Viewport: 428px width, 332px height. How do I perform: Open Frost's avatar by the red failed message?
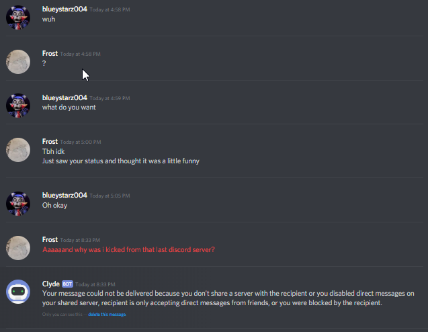(x=18, y=248)
